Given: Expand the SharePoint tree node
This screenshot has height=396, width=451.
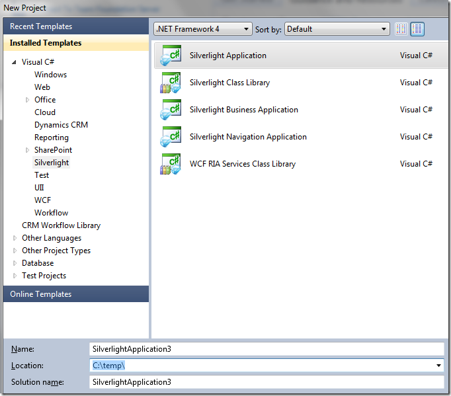Looking at the screenshot, I should 27,150.
